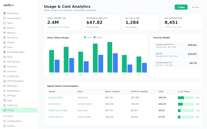This screenshot has height=129, width=207.
Task: Click the Providers server stack icon
Action: [x=4, y=67]
